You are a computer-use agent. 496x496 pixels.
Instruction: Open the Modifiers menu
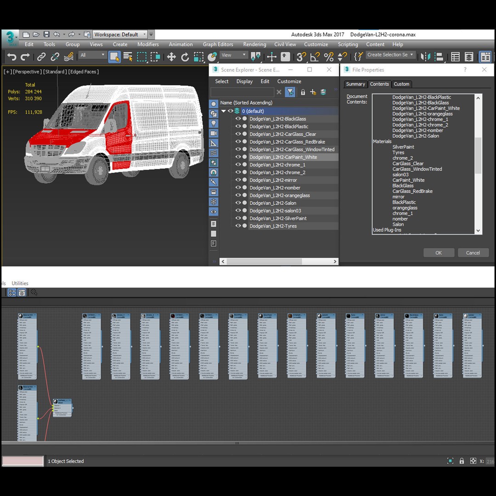click(148, 44)
